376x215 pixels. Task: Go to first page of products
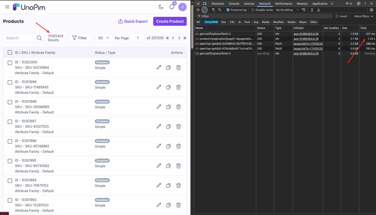(x=167, y=38)
